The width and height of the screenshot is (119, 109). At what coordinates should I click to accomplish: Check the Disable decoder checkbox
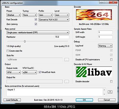(111, 82)
